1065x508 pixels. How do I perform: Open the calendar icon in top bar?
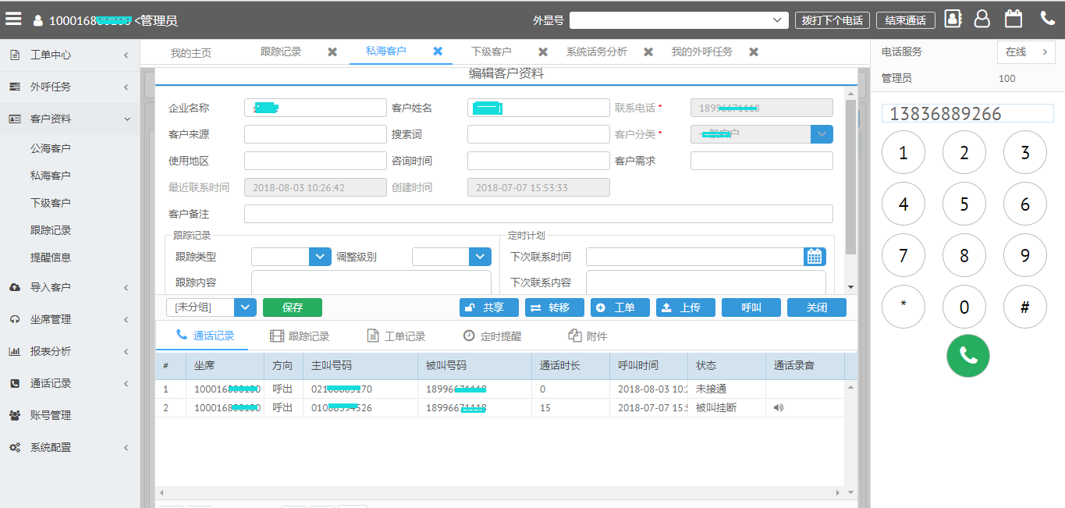coord(1013,20)
